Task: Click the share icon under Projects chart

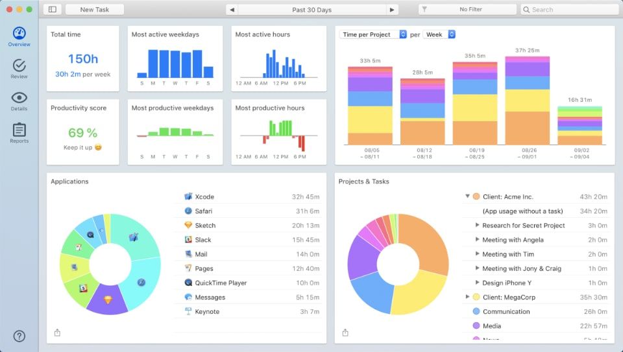Action: click(345, 333)
